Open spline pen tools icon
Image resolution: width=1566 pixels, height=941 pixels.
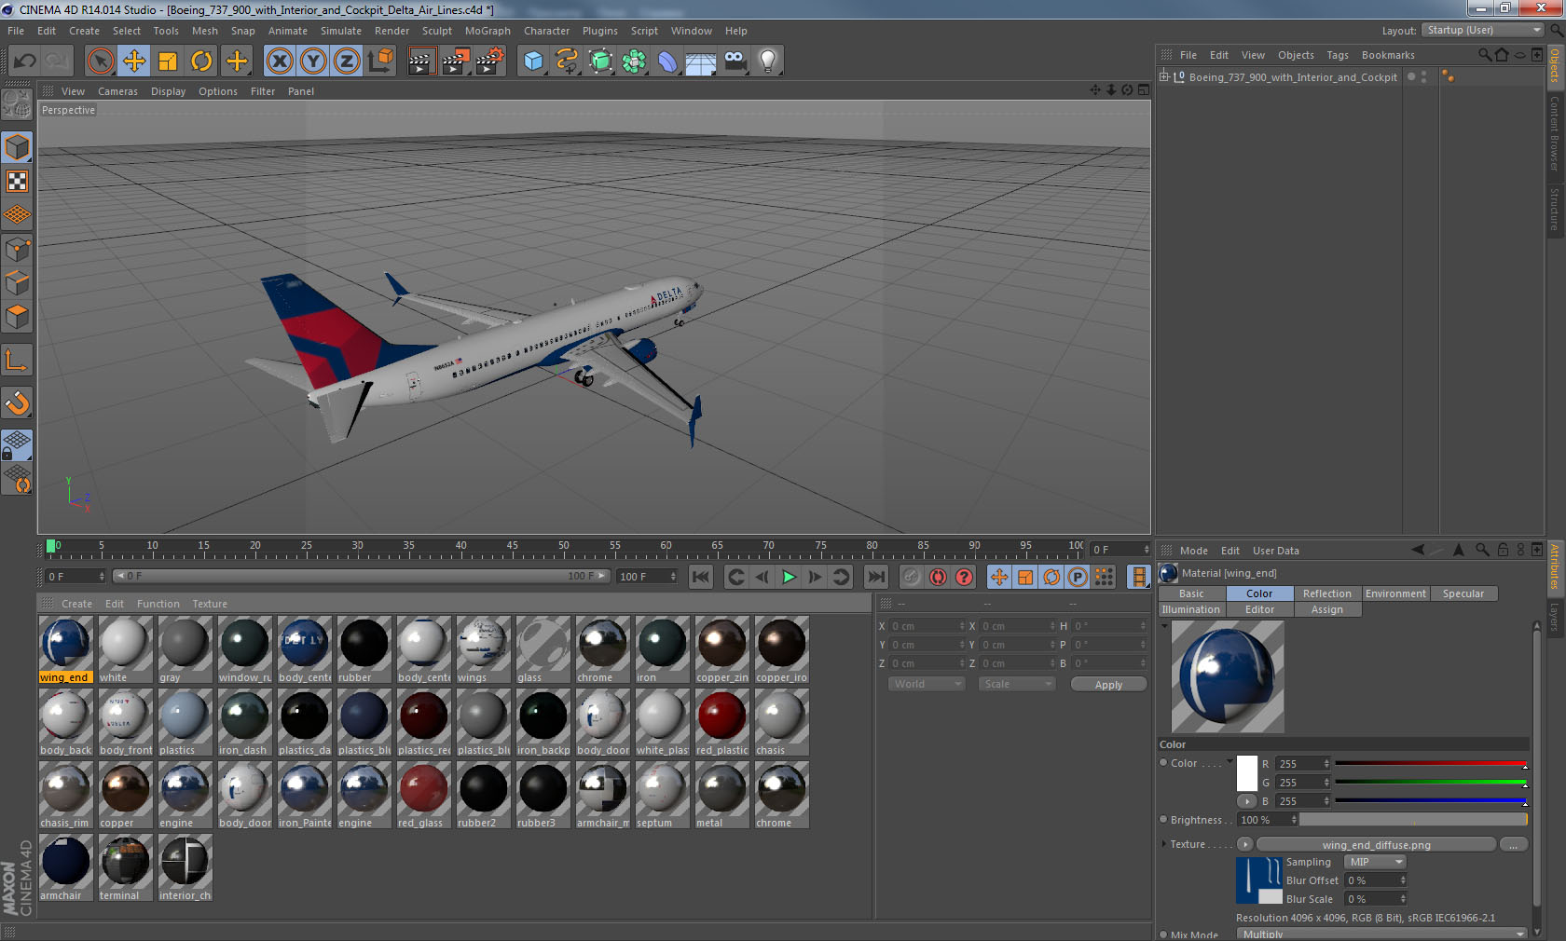click(x=567, y=61)
